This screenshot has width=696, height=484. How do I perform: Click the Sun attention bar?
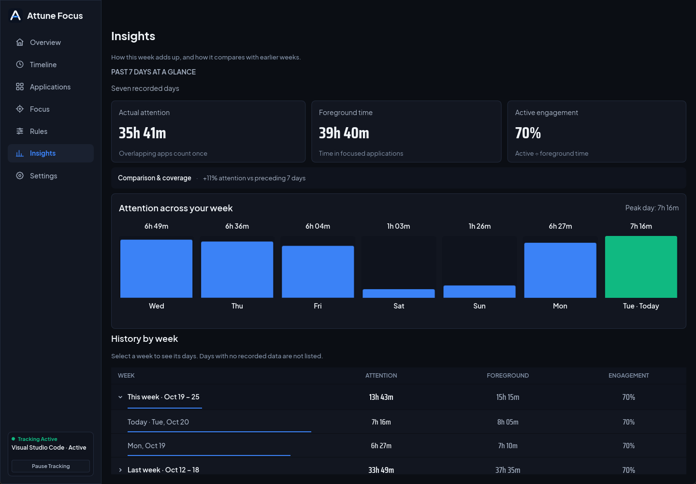479,292
